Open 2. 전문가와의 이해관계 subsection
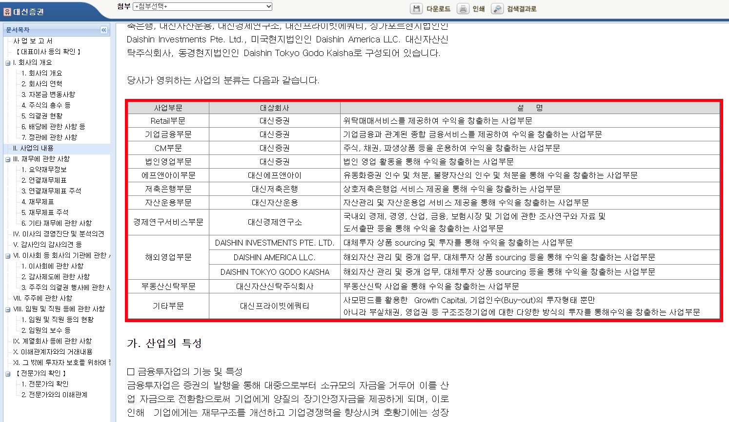Image resolution: width=729 pixels, height=422 pixels. [54, 395]
